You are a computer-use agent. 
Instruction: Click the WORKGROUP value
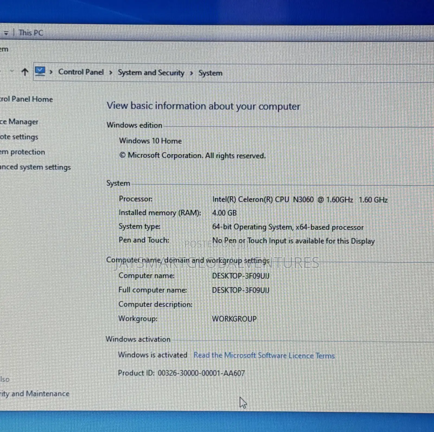(234, 319)
